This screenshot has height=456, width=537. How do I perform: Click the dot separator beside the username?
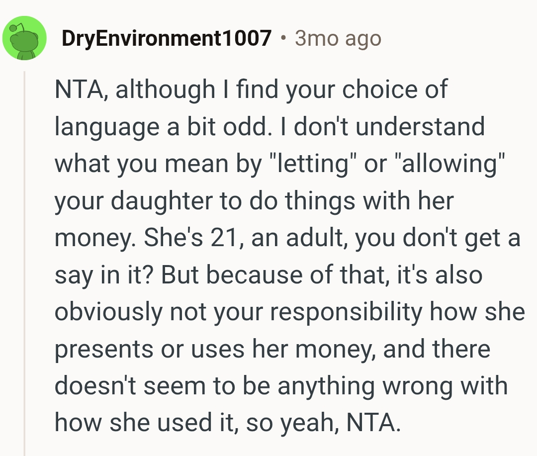pos(283,38)
